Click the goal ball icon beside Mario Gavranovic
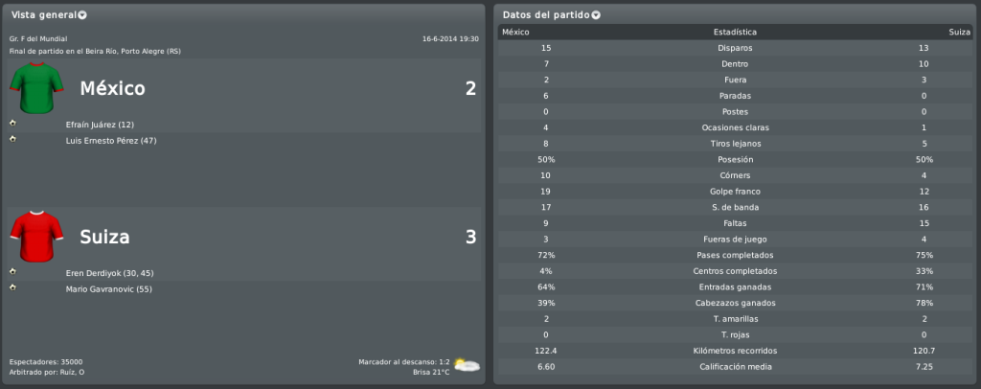 click(x=12, y=287)
